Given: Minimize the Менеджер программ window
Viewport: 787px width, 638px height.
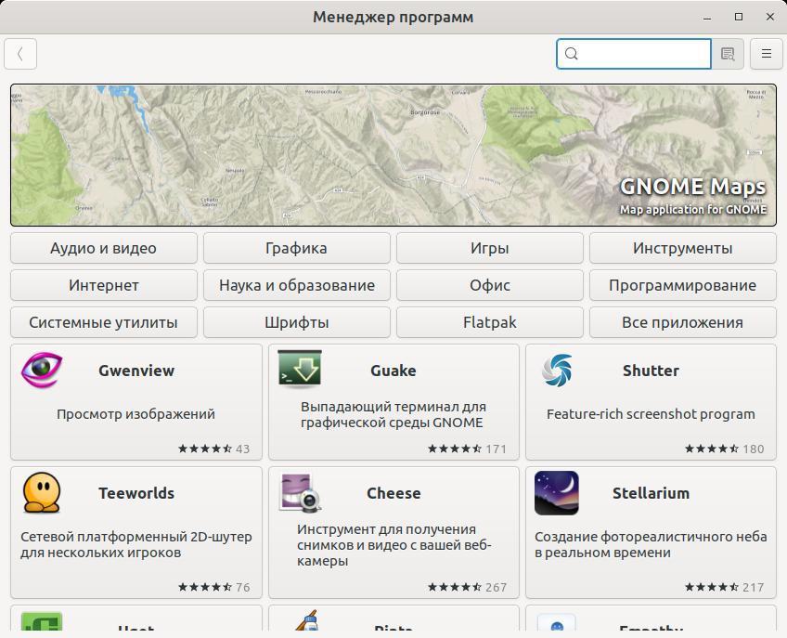Looking at the screenshot, I should (x=707, y=17).
